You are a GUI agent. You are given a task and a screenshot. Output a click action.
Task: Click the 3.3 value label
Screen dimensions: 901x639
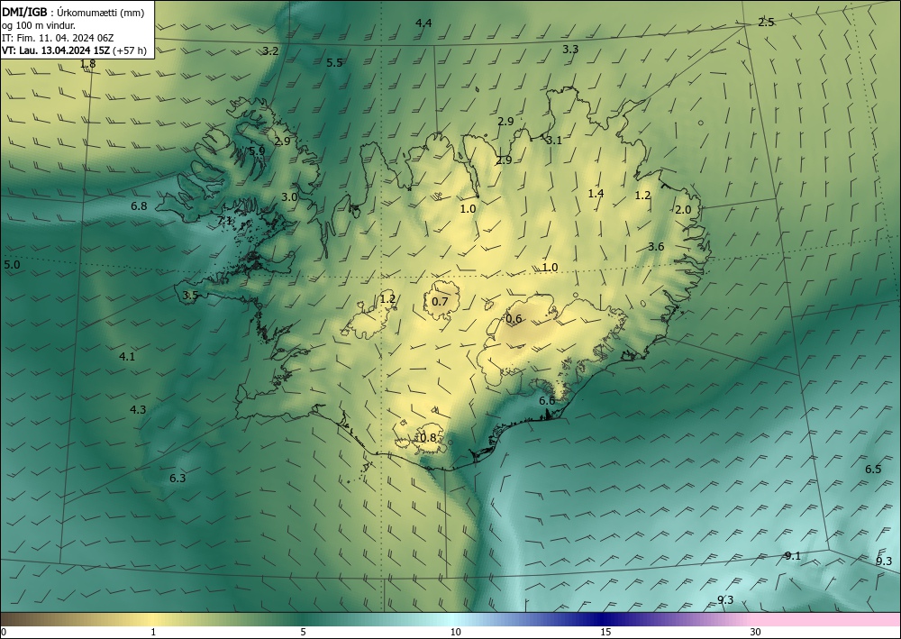click(570, 50)
